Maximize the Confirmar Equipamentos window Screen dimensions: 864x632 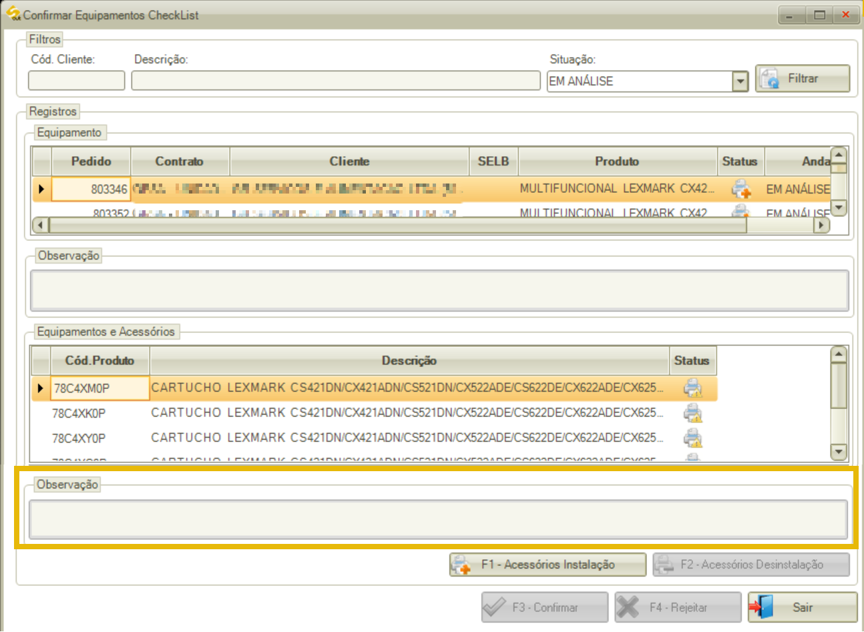(x=819, y=15)
